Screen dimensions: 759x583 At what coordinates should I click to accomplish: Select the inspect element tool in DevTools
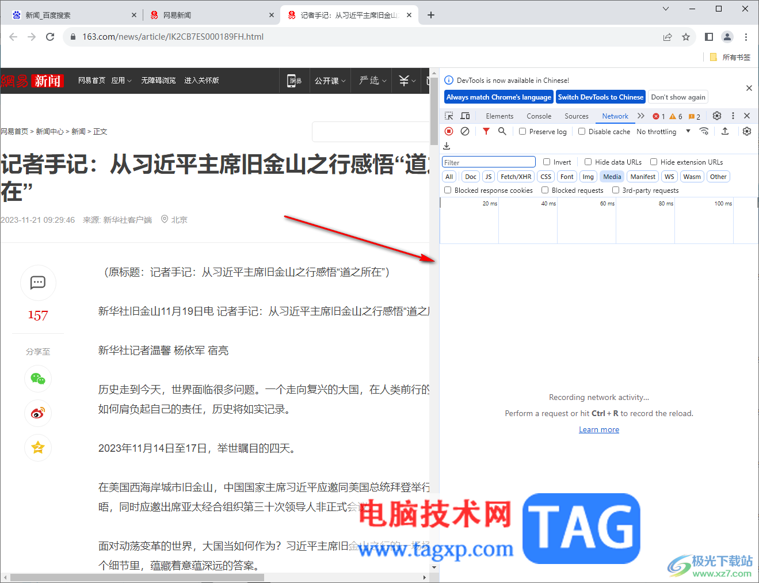coord(448,116)
